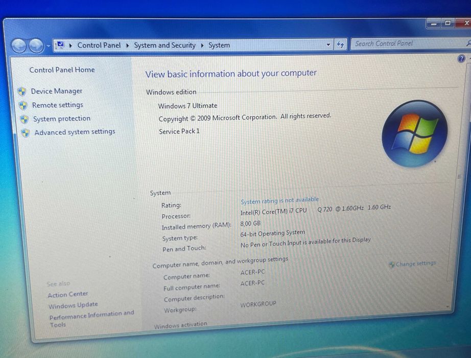Viewport: 471px width, 358px height.
Task: Click the shield icon beside Device Manager
Action: (21, 92)
